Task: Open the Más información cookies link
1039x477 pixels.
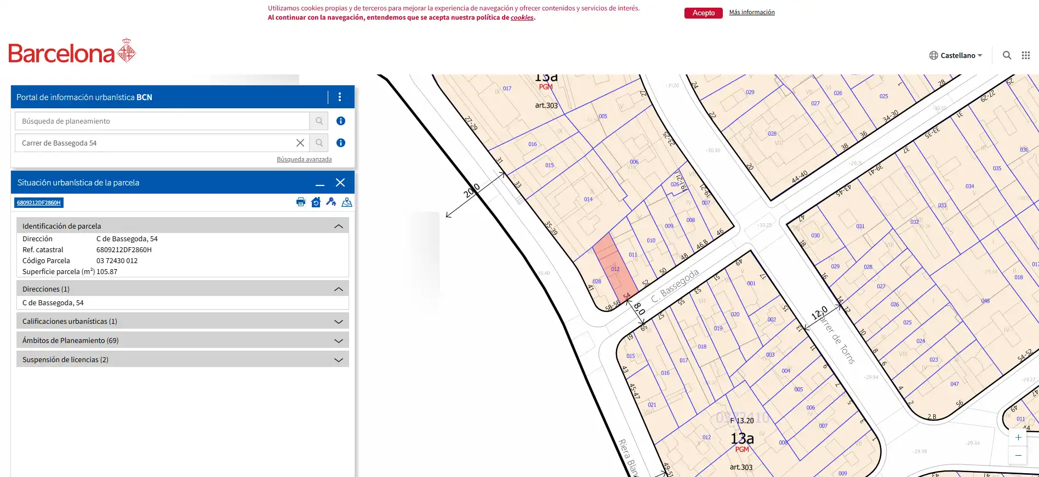Action: (752, 12)
